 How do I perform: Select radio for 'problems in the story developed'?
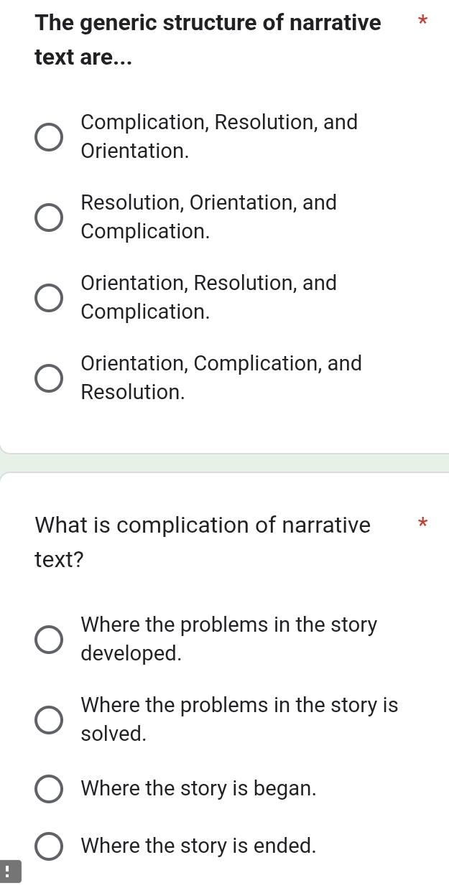point(49,640)
